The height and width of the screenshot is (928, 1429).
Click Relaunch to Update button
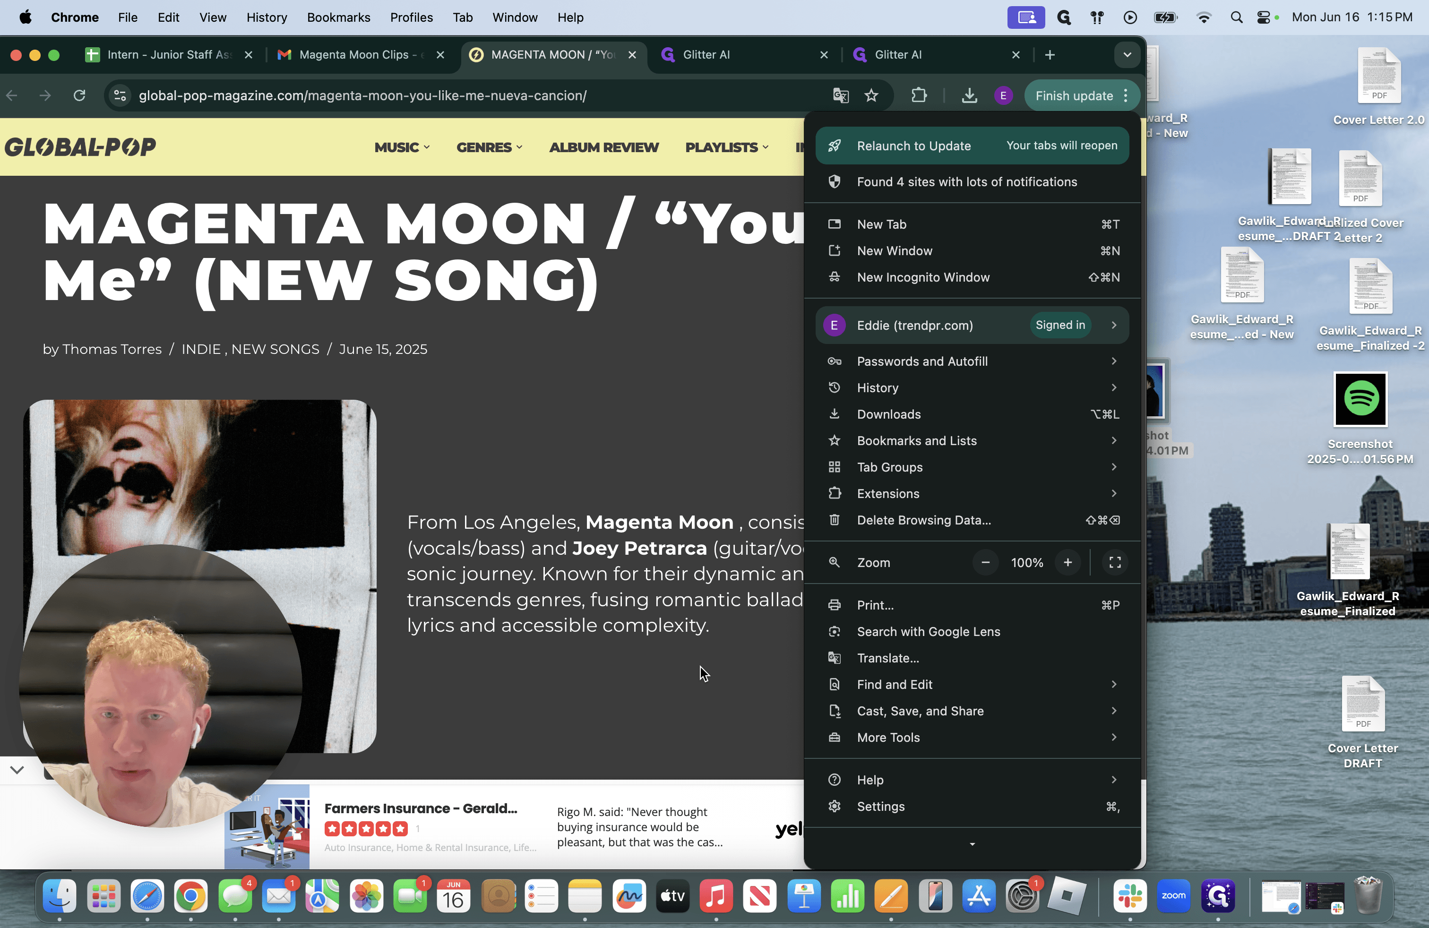(973, 145)
